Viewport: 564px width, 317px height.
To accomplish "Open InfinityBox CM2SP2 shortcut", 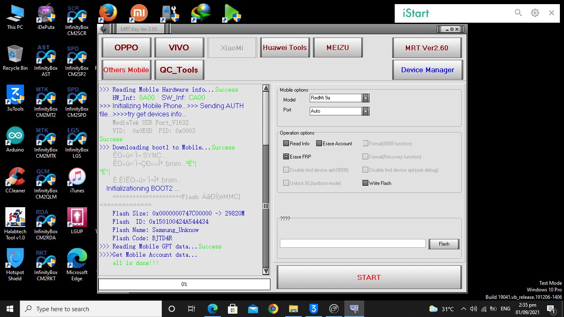I will pyautogui.click(x=77, y=60).
